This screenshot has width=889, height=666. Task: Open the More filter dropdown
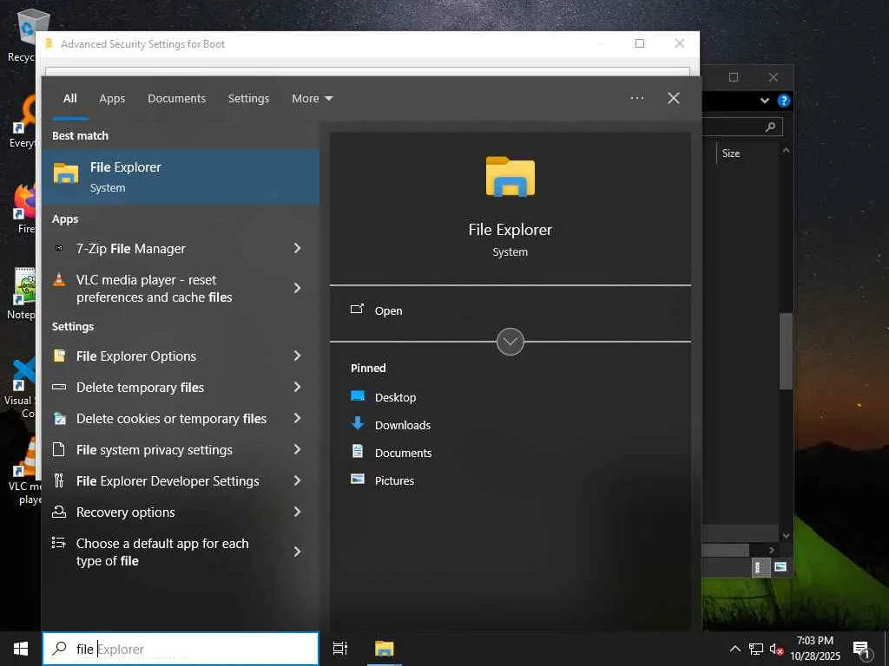tap(313, 99)
